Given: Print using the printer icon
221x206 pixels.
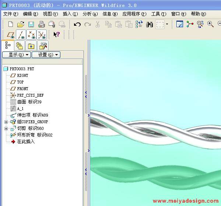Looking at the screenshot, I should (x=42, y=24).
